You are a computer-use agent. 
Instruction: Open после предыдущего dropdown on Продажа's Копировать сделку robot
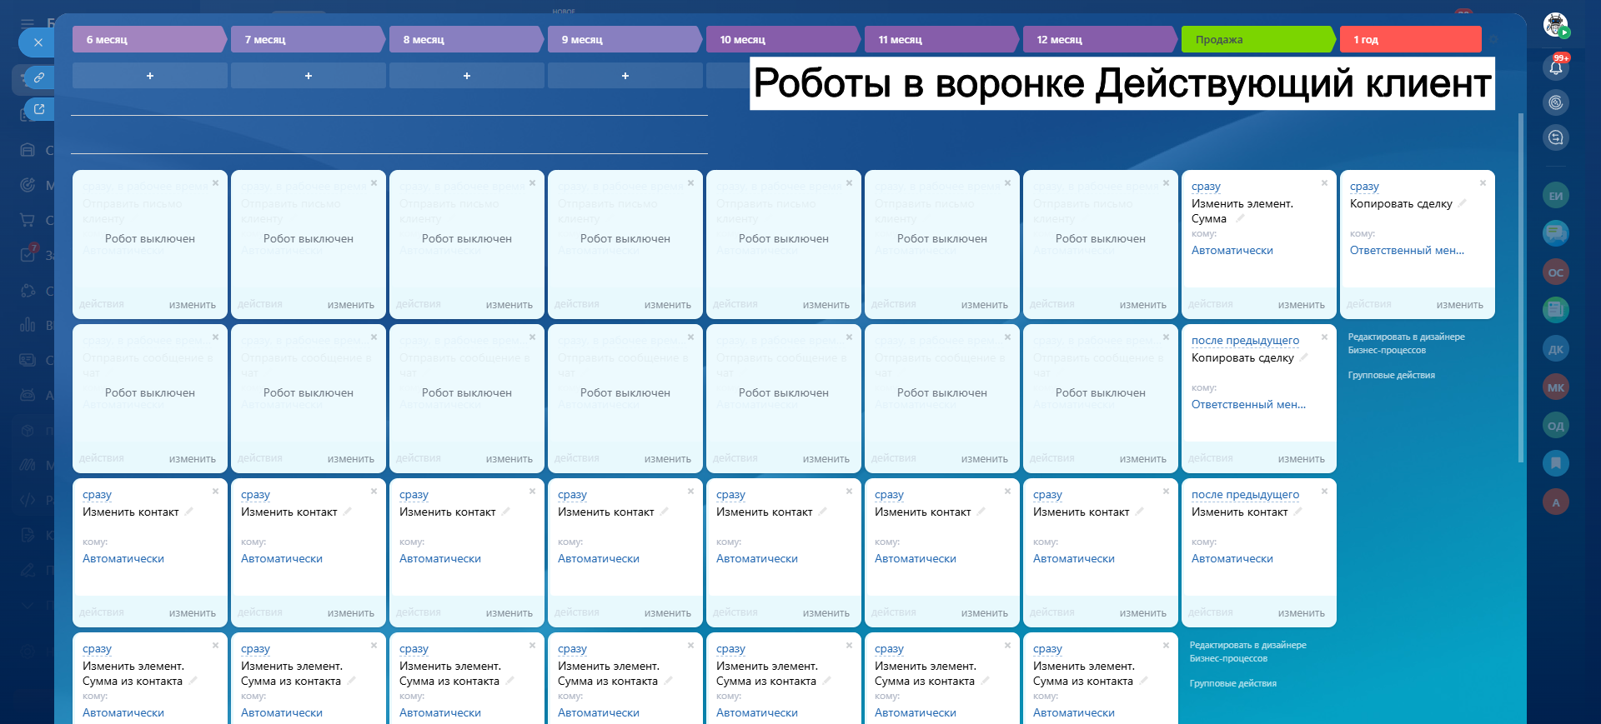tap(1245, 341)
